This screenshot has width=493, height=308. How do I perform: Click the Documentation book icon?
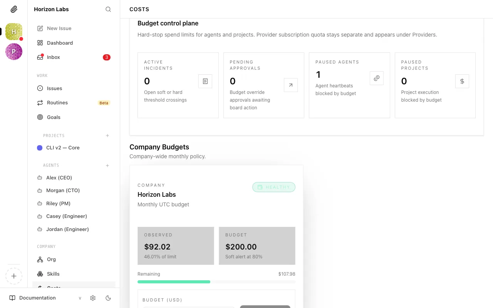tap(12, 298)
